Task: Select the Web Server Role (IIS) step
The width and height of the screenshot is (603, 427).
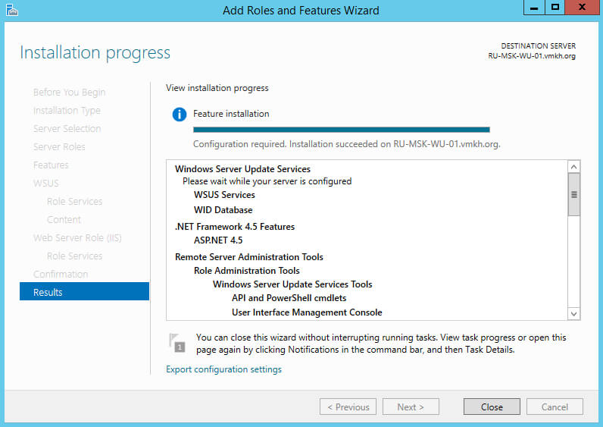Action: coord(77,238)
